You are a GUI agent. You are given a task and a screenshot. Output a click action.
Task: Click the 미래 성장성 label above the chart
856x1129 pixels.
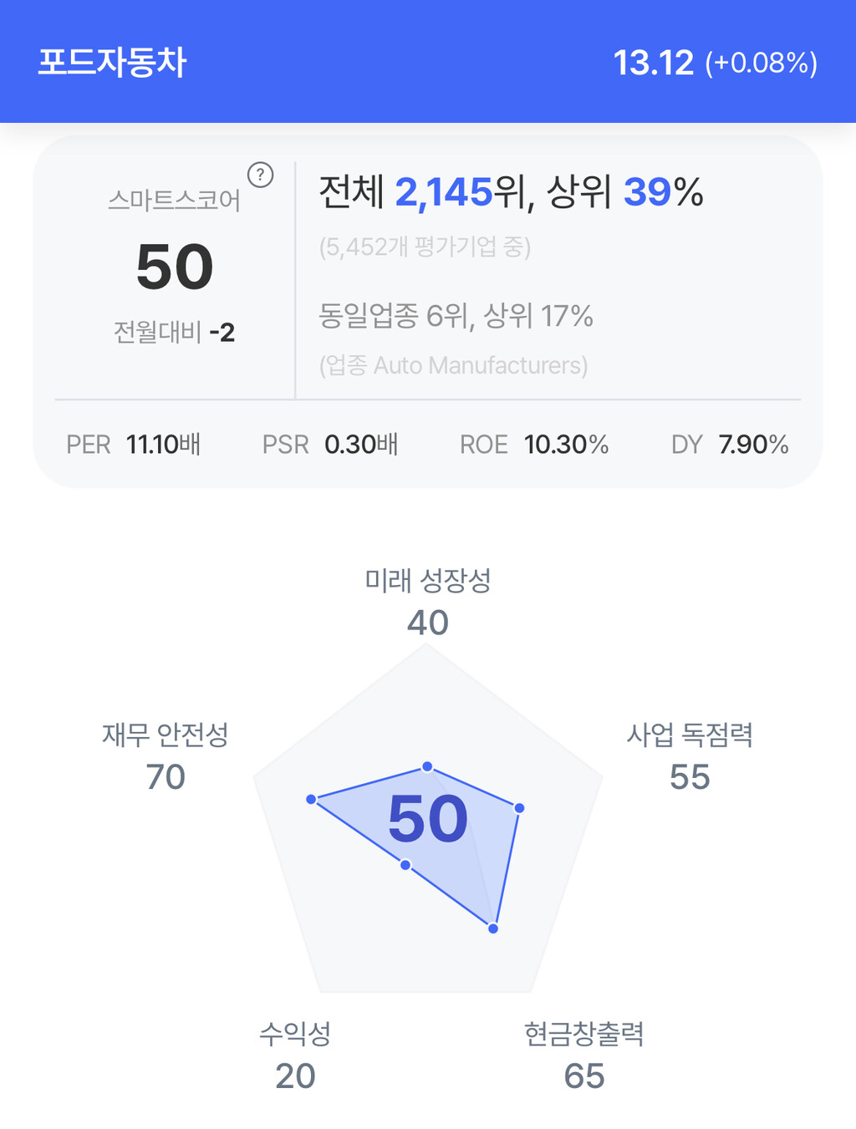point(428,580)
